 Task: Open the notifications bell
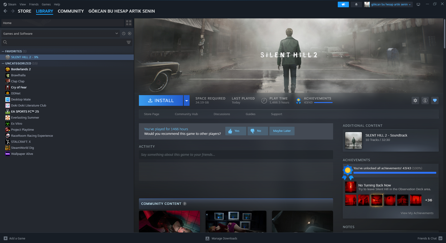tap(356, 5)
